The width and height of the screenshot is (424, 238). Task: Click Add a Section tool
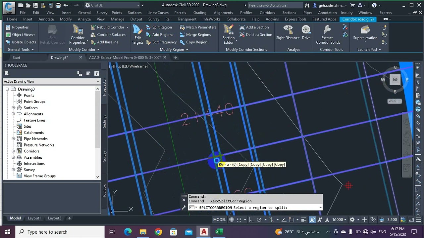coord(254,27)
